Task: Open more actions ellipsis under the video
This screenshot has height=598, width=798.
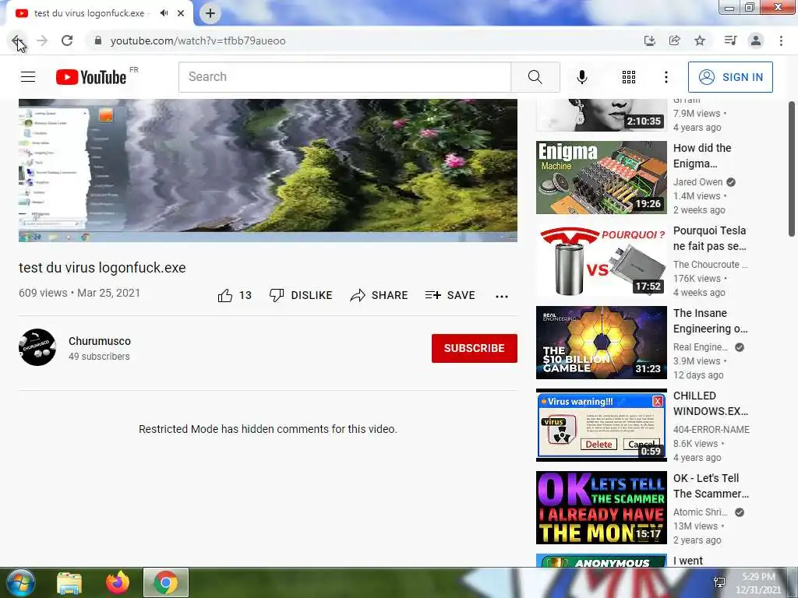Action: 502,297
